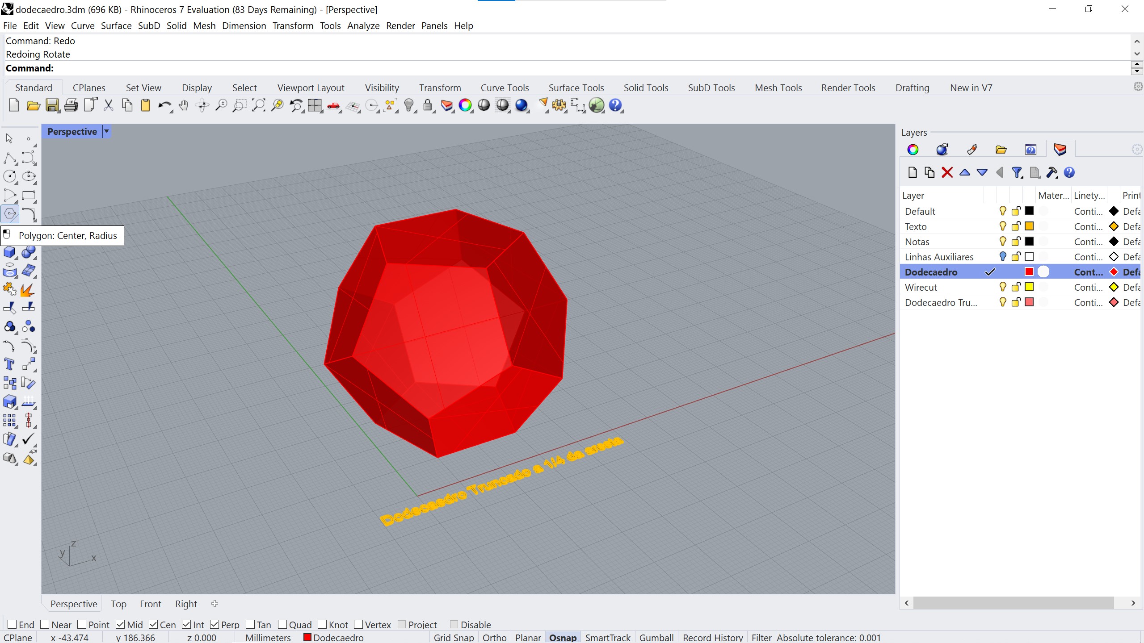
Task: Switch to the Top viewport tab
Action: click(x=118, y=604)
